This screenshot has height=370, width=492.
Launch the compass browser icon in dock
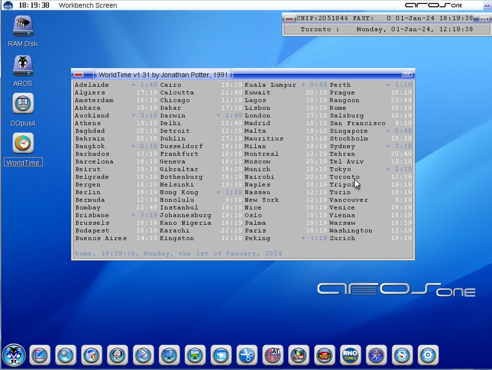376,355
